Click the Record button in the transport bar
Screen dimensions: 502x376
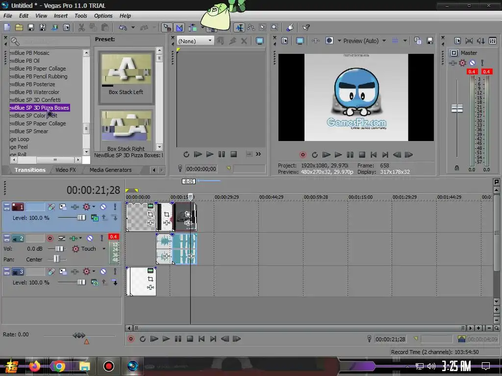tap(131, 339)
